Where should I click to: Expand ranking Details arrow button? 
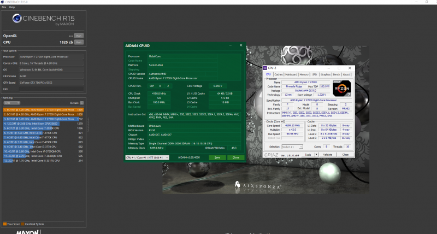tap(82, 102)
